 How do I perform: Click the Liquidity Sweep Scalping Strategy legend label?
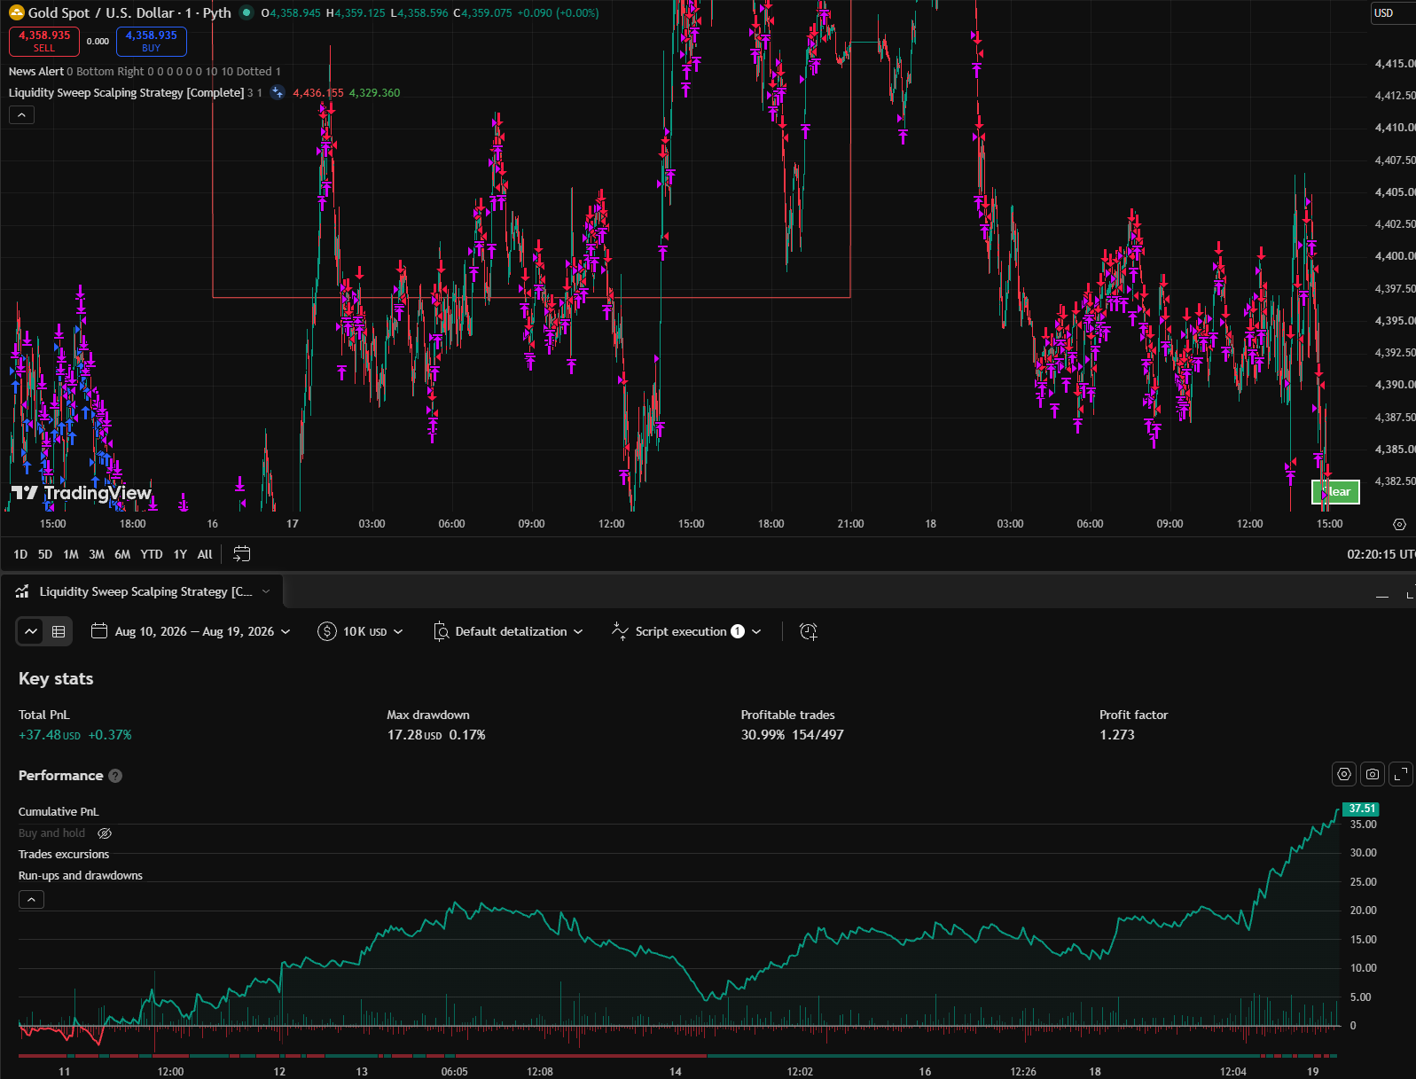(x=127, y=92)
